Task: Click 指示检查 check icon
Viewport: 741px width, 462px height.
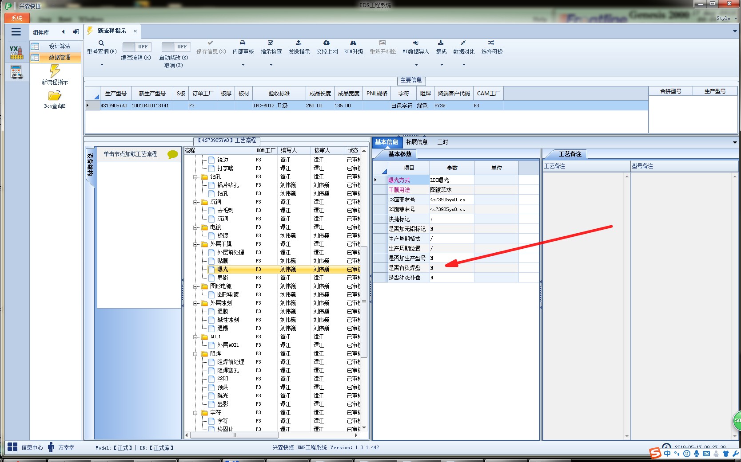Action: 271,43
